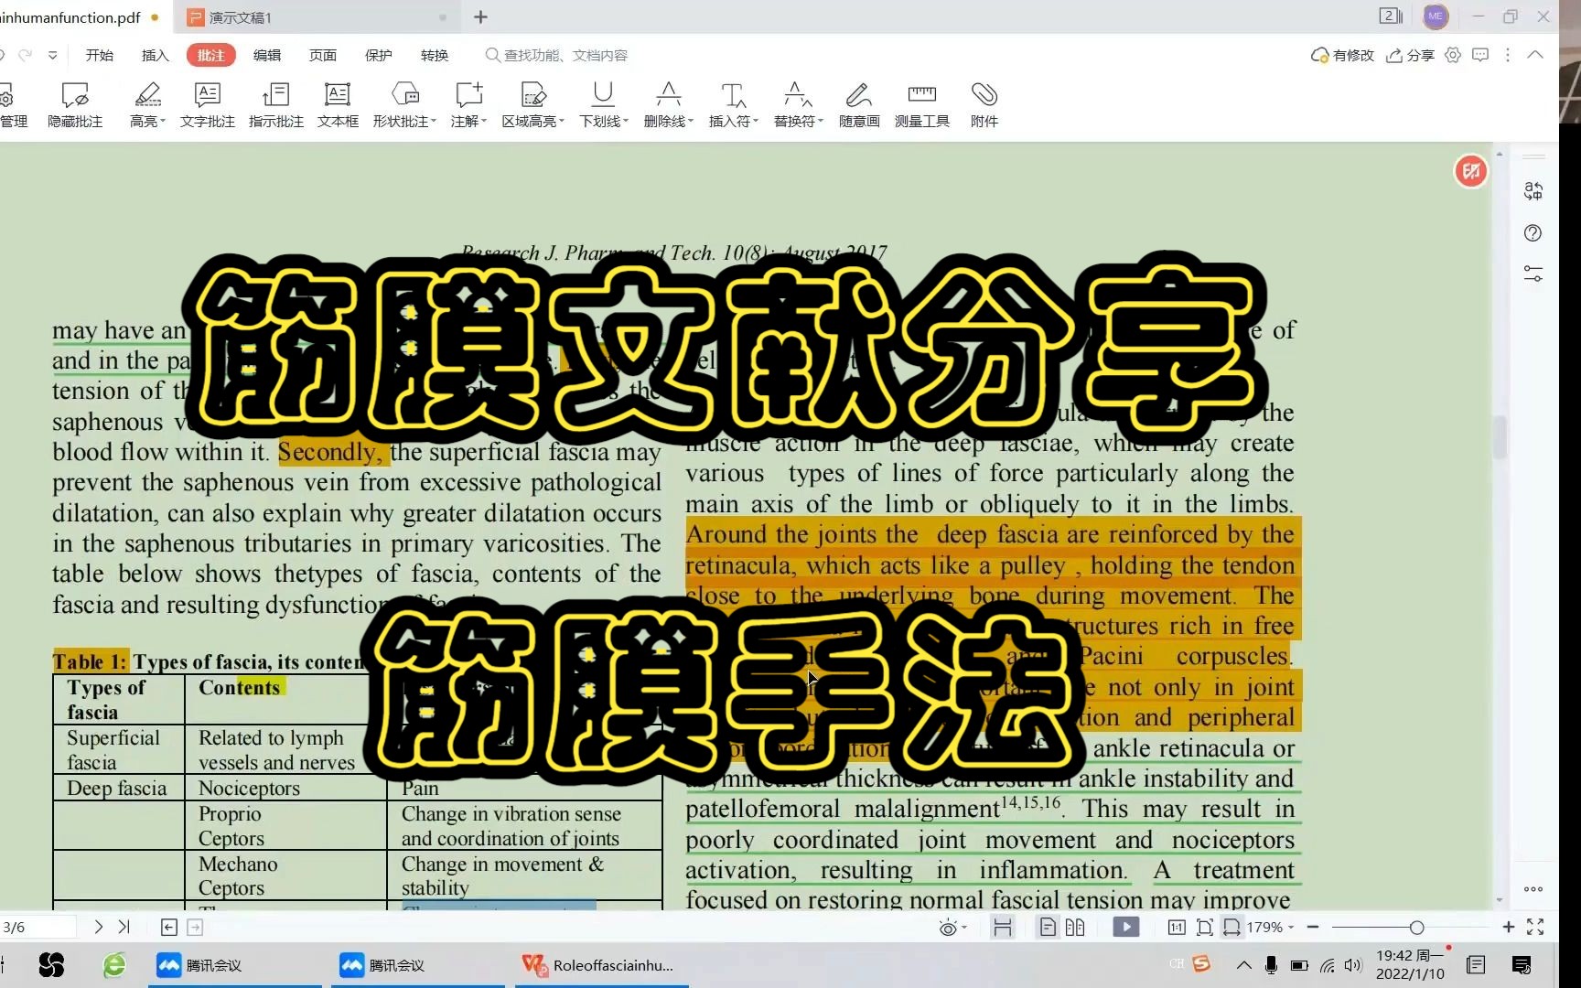Expand the quick access toolbar customize arrow
This screenshot has width=1581, height=988.
(53, 55)
